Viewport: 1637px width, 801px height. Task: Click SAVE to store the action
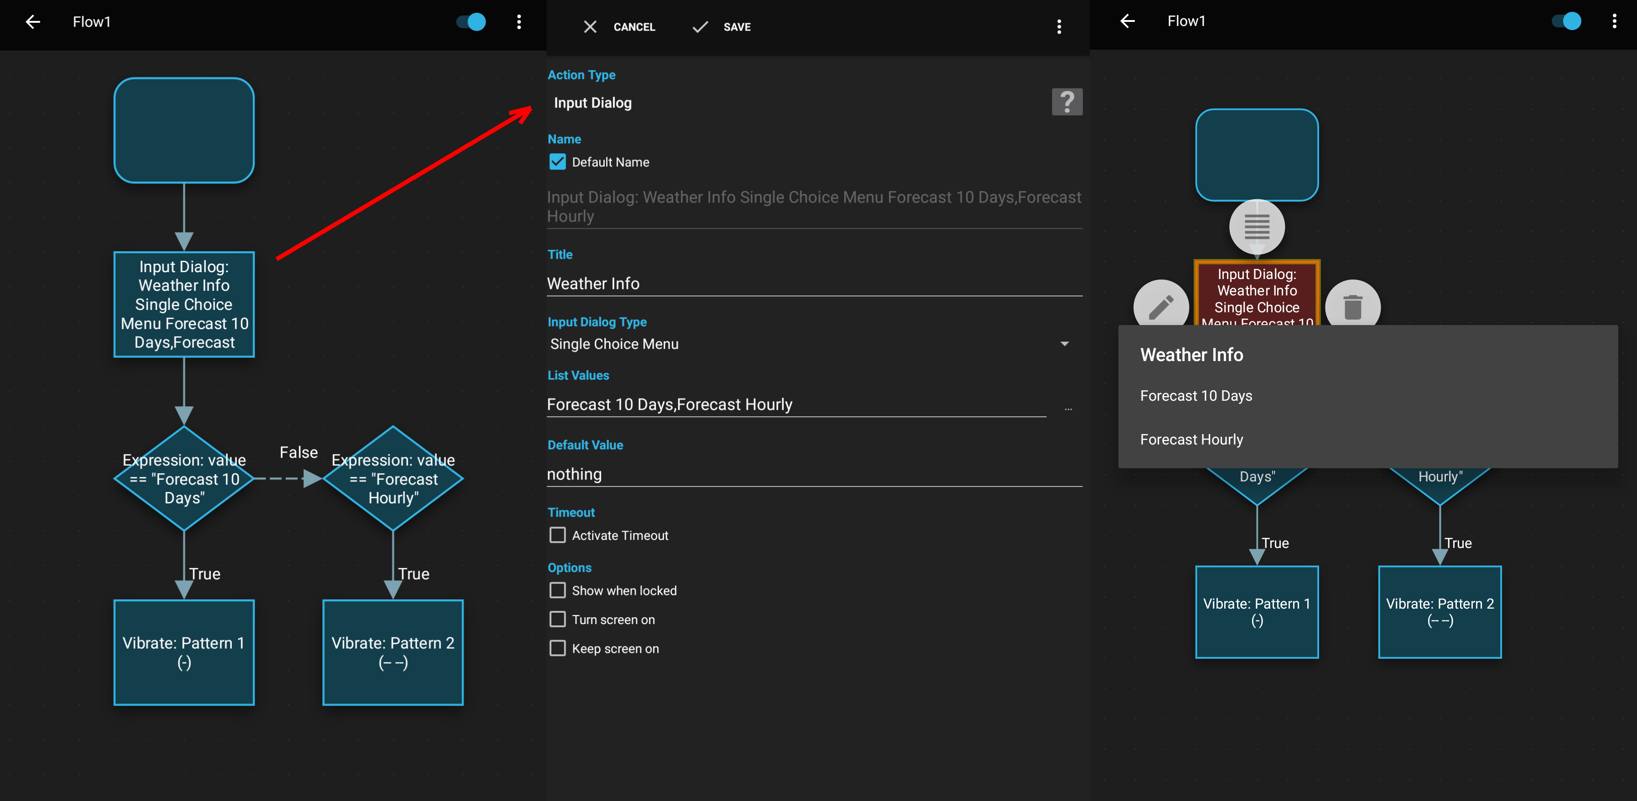[x=737, y=27]
